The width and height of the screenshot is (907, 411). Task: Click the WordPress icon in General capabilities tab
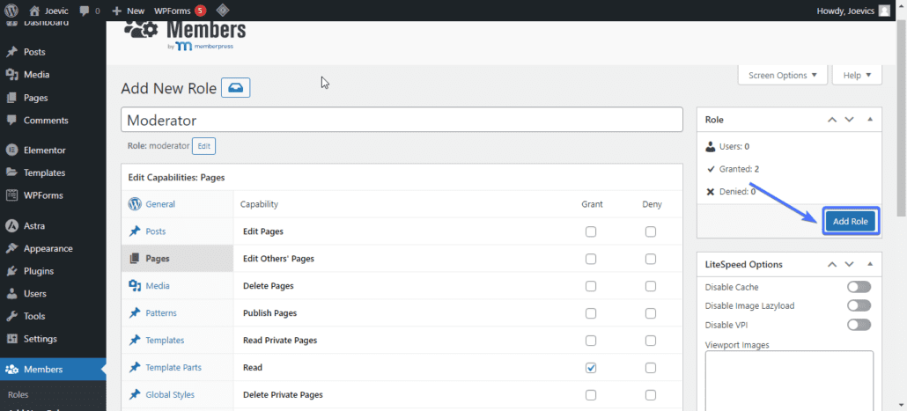click(x=135, y=204)
